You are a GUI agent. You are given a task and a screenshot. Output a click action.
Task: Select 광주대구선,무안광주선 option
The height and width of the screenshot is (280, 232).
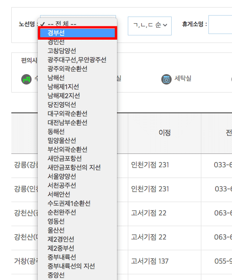77,60
